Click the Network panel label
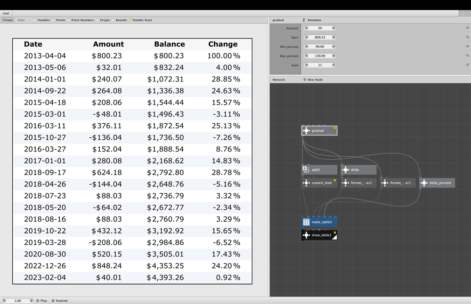 coord(279,80)
